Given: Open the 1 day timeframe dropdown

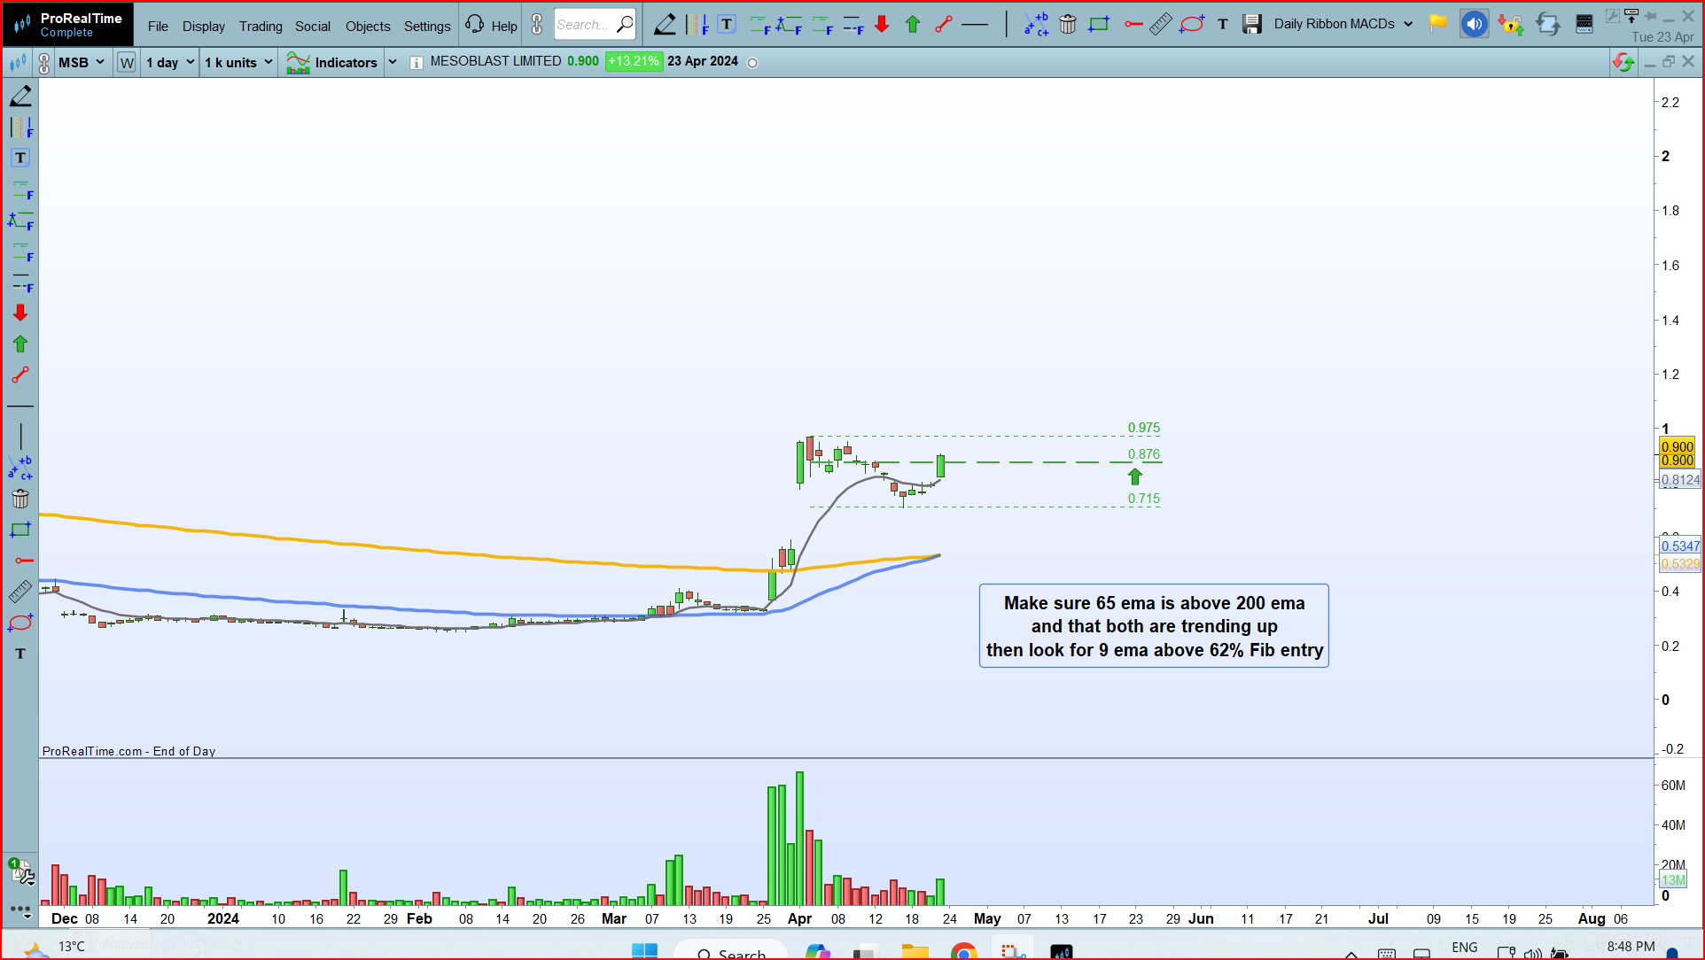Looking at the screenshot, I should pyautogui.click(x=169, y=63).
